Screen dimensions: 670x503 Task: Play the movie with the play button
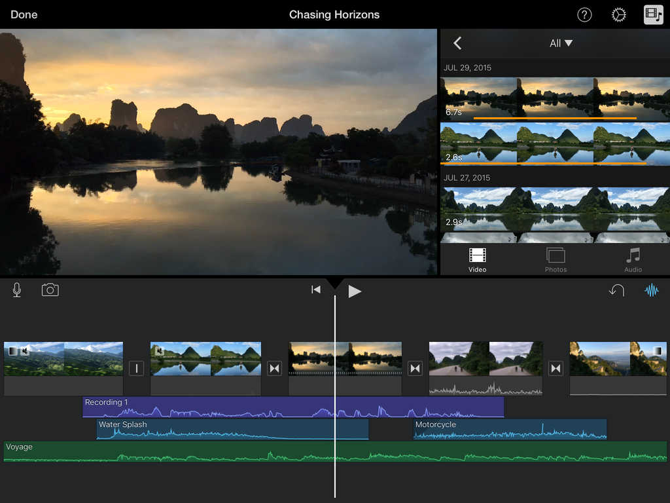click(x=354, y=290)
